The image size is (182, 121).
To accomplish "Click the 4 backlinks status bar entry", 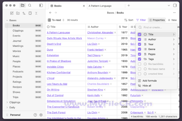I will tap(137, 116).
